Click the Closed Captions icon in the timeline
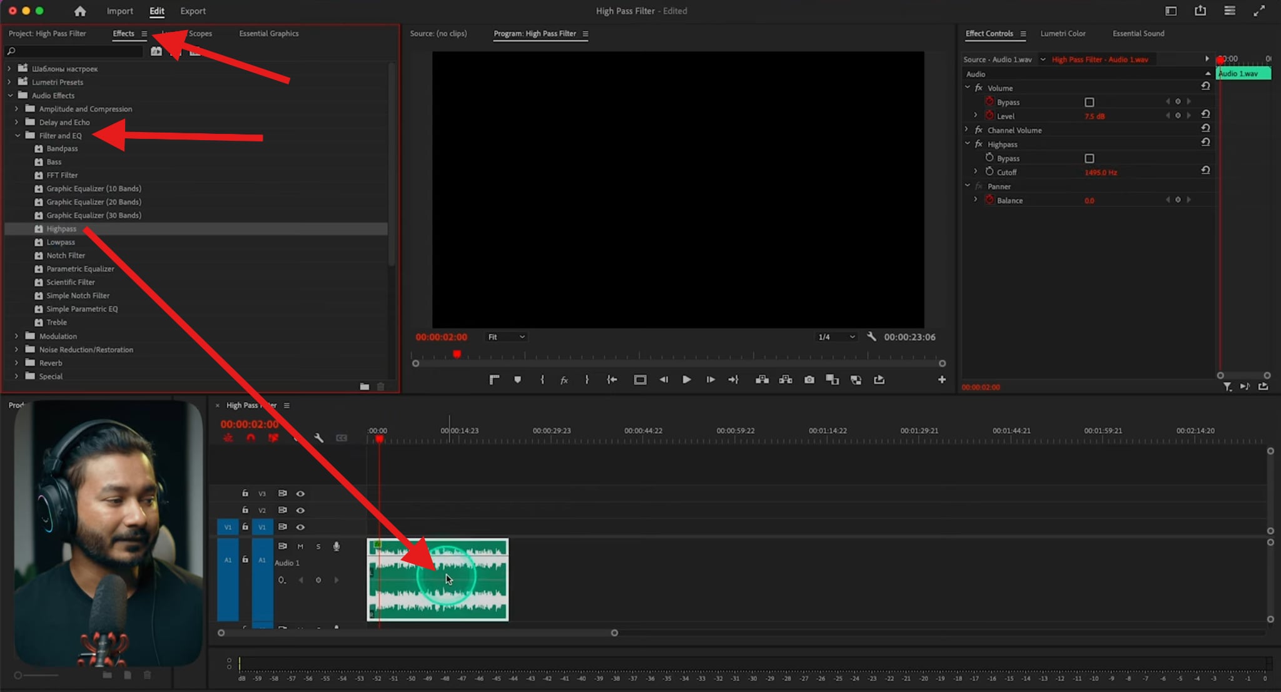1281x692 pixels. tap(341, 438)
